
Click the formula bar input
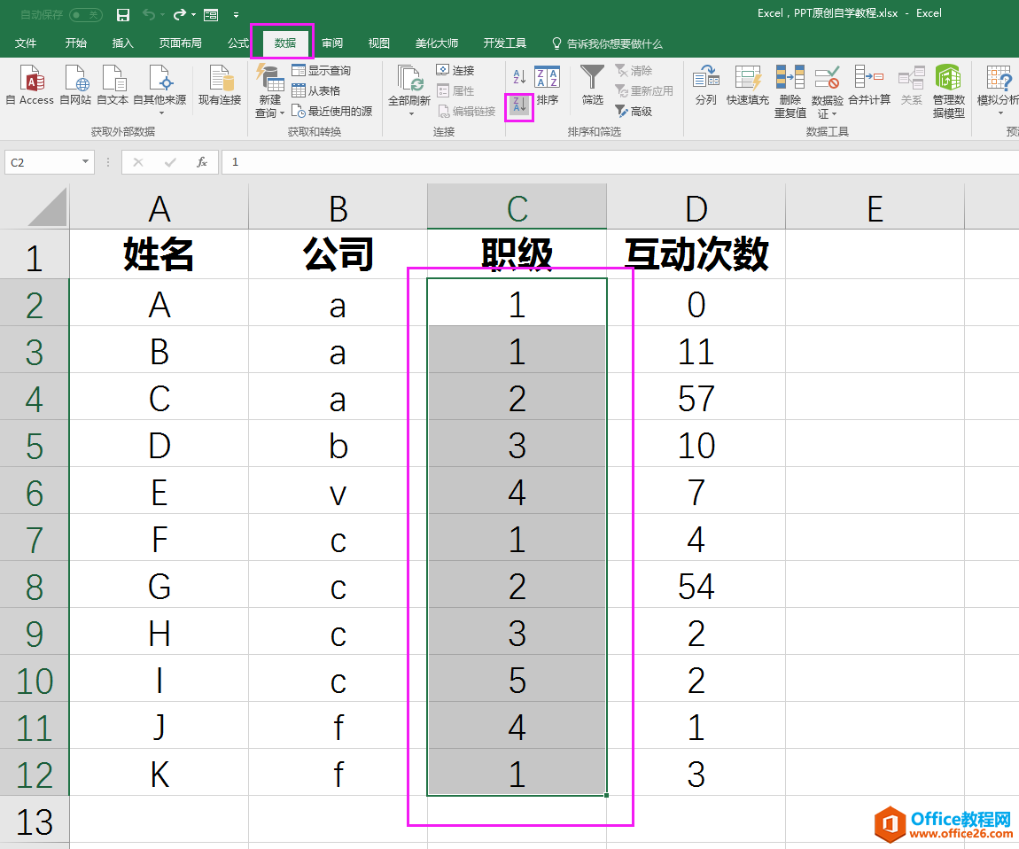pos(620,162)
